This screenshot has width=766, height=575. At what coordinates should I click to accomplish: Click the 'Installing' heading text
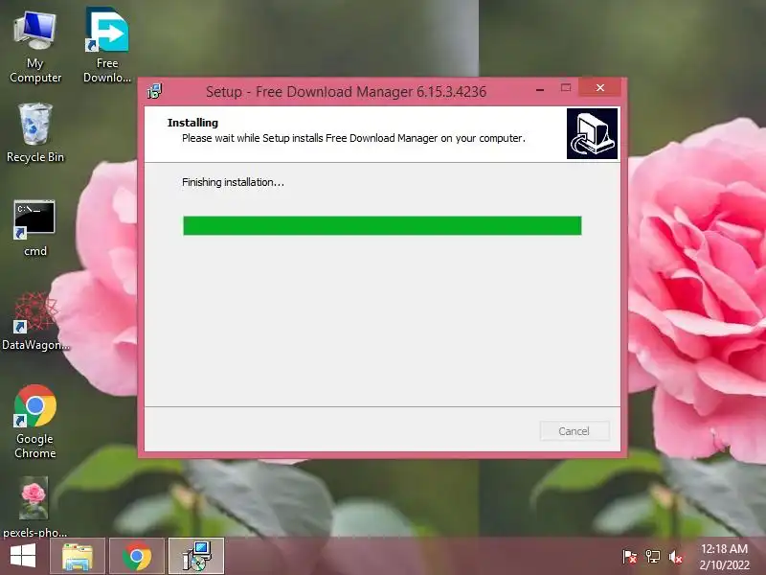pyautogui.click(x=192, y=123)
